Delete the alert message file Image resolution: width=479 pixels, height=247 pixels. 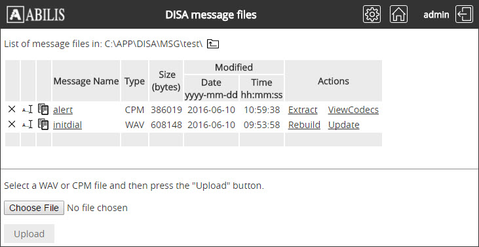(x=12, y=109)
